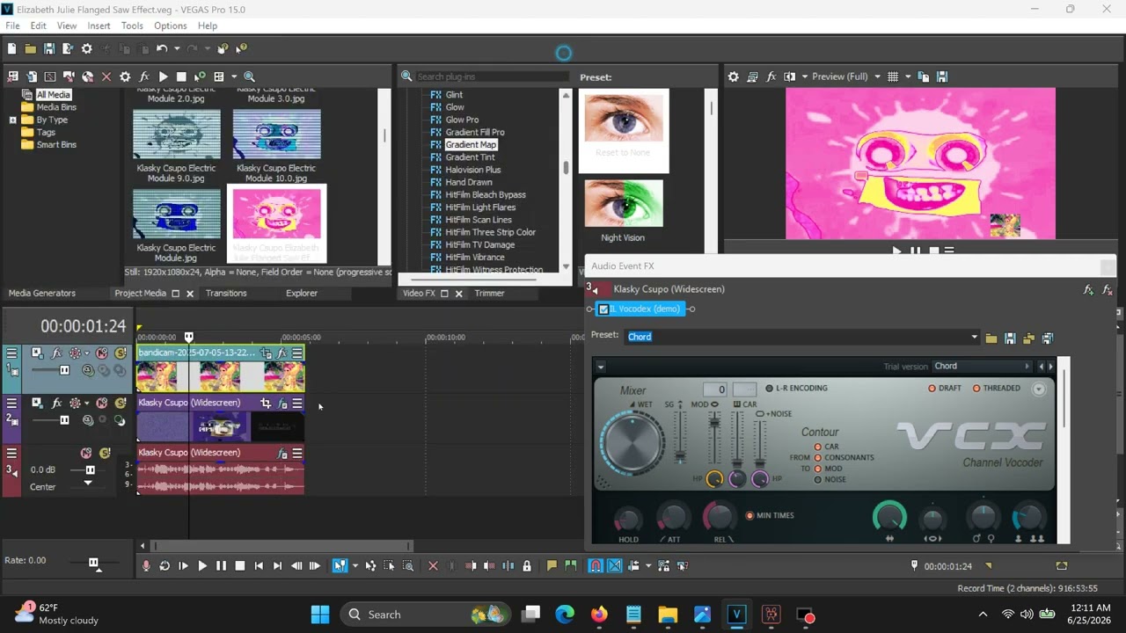Enable the DRAFT option in Vocodex
This screenshot has width=1126, height=633.
[x=932, y=389]
